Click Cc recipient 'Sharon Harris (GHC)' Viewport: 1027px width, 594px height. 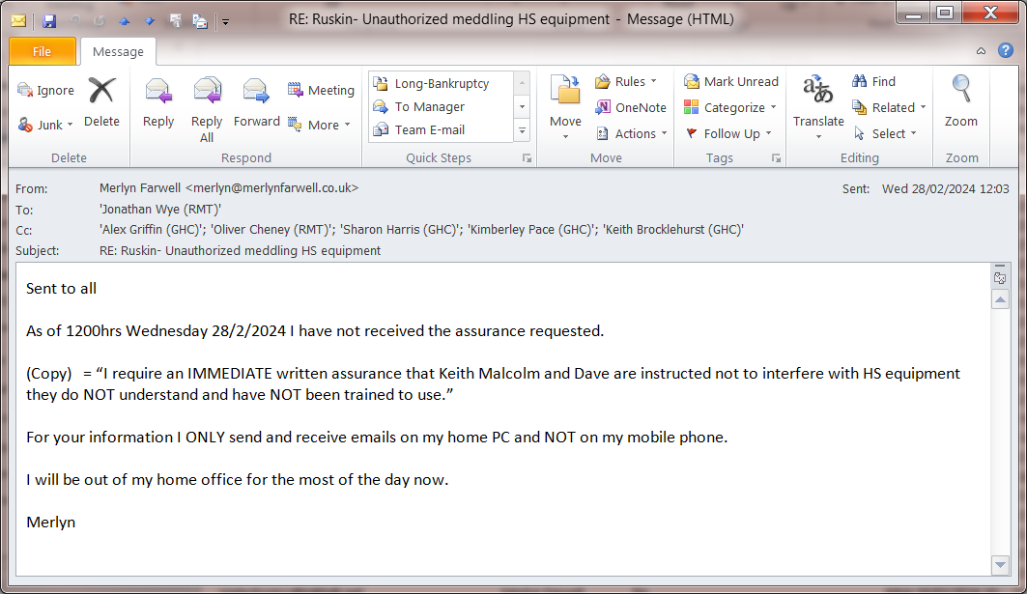point(400,230)
